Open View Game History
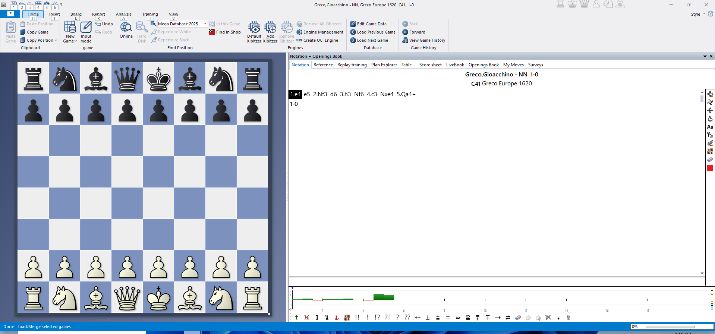This screenshot has width=715, height=334. coord(424,40)
